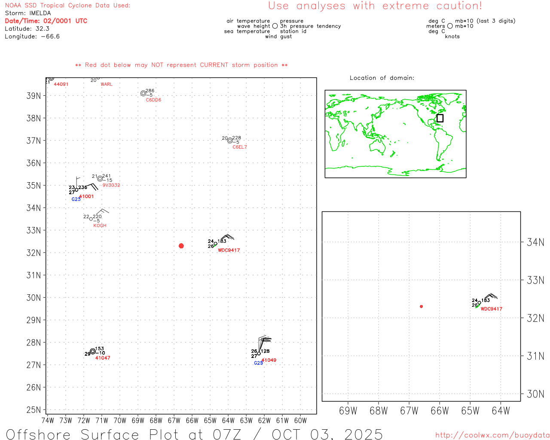Screen dimensions: 550x440
Task: Click the wind barb flags above buoy 41049
Action: (265, 340)
